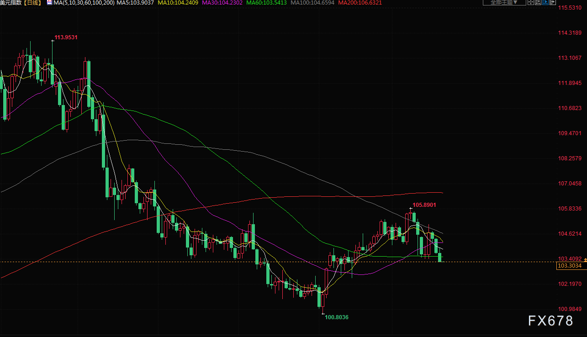587x337 pixels.
Task: Select the red MA200 legend
Action: [360, 3]
